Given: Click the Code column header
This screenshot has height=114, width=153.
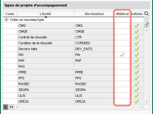Looking at the screenshot, I should pos(10,14).
